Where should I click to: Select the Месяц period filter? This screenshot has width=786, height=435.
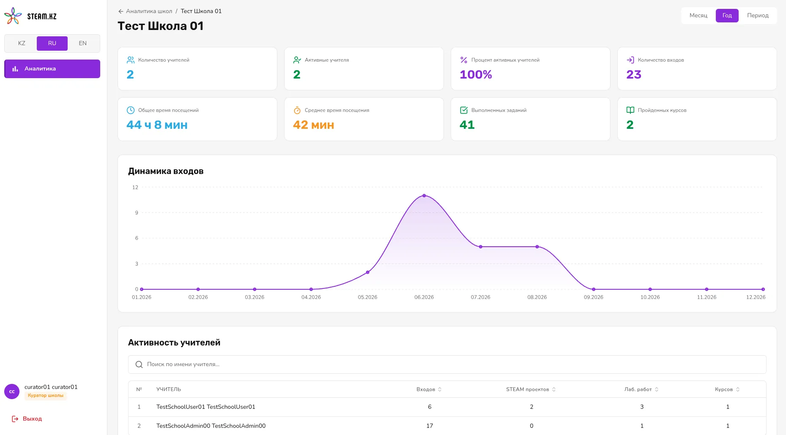[x=698, y=16]
